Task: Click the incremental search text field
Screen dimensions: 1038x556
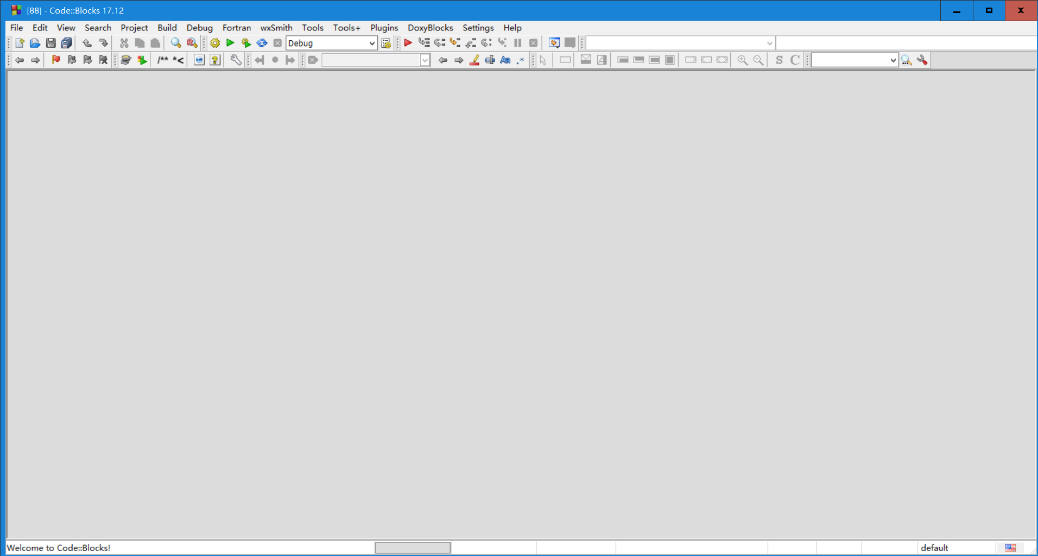Action: pyautogui.click(x=371, y=60)
